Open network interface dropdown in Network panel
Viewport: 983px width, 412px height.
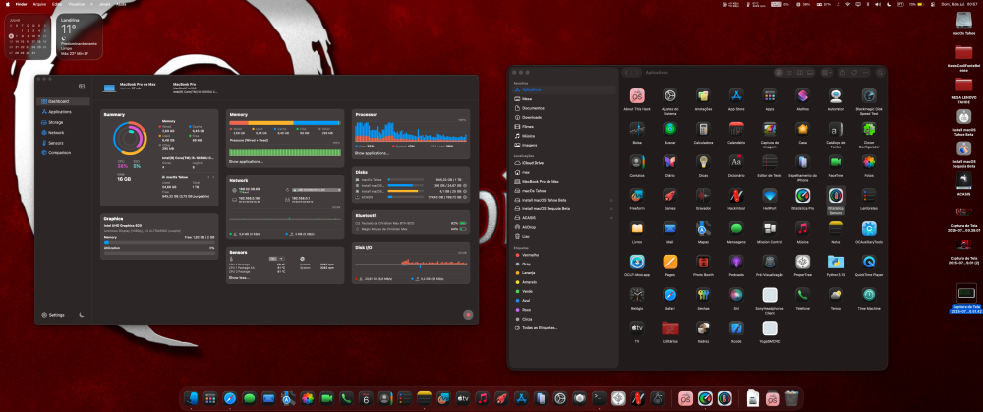click(x=316, y=189)
